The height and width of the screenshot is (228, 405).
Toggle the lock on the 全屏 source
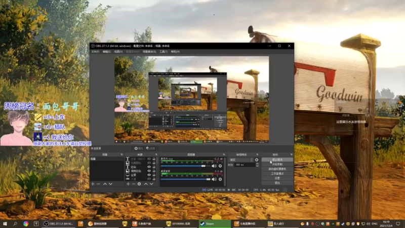pos(154,175)
